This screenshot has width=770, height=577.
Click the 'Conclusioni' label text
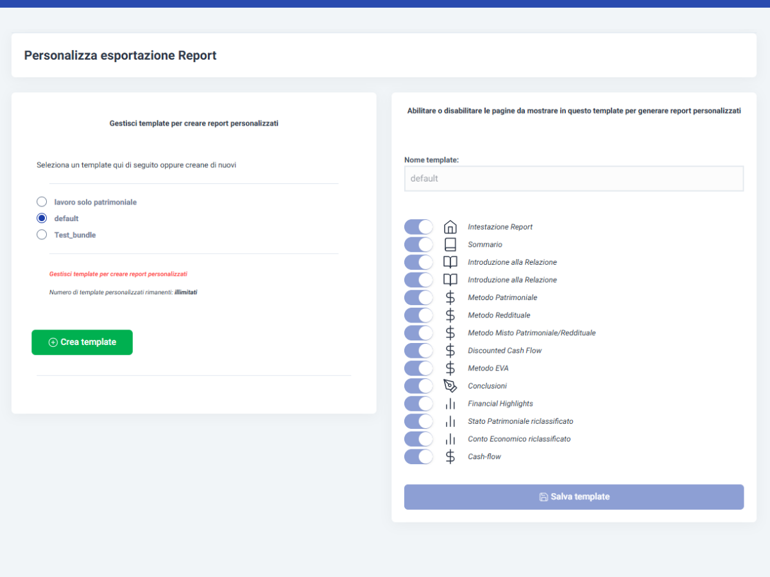[x=488, y=386]
